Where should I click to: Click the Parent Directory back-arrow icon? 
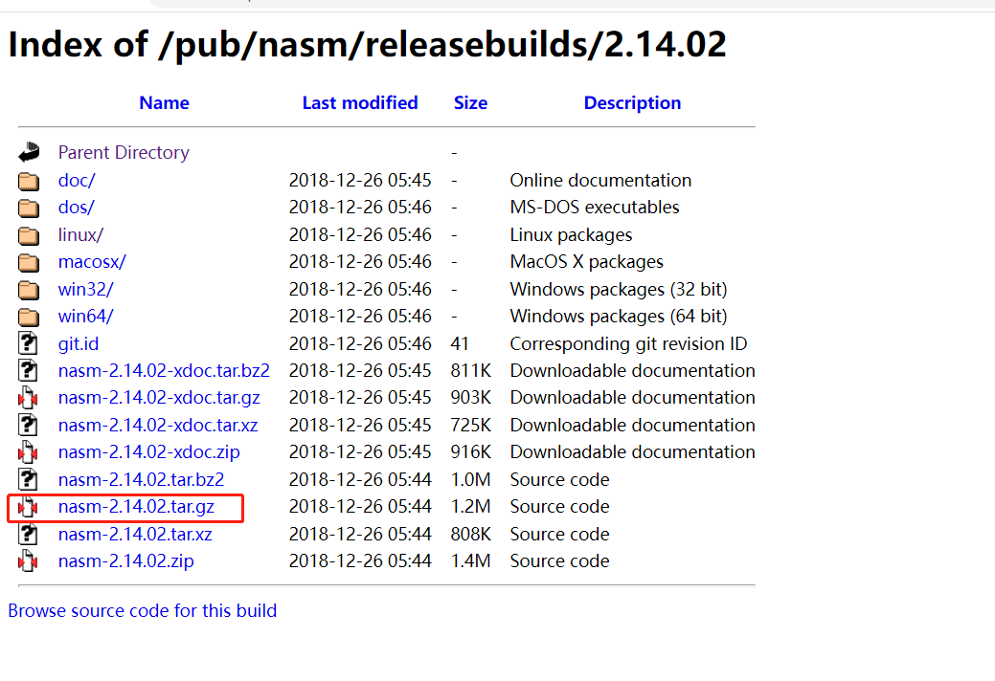click(x=29, y=152)
